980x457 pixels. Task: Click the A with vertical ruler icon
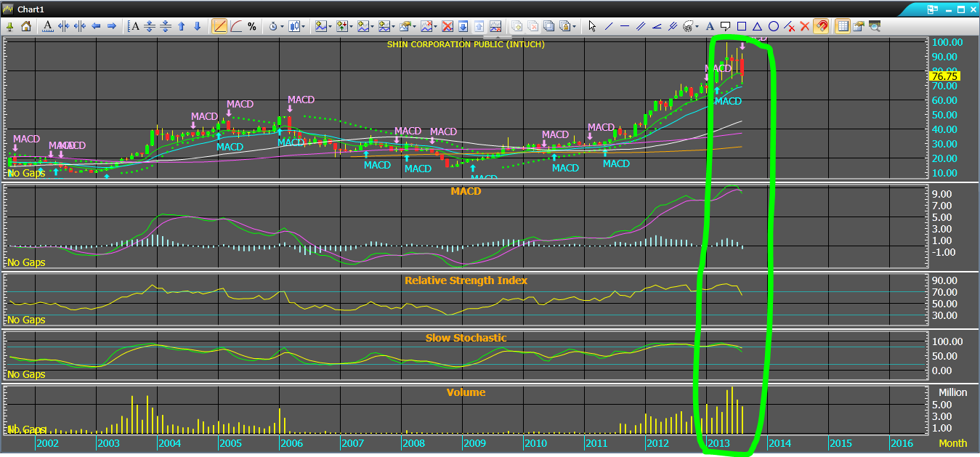[x=134, y=26]
